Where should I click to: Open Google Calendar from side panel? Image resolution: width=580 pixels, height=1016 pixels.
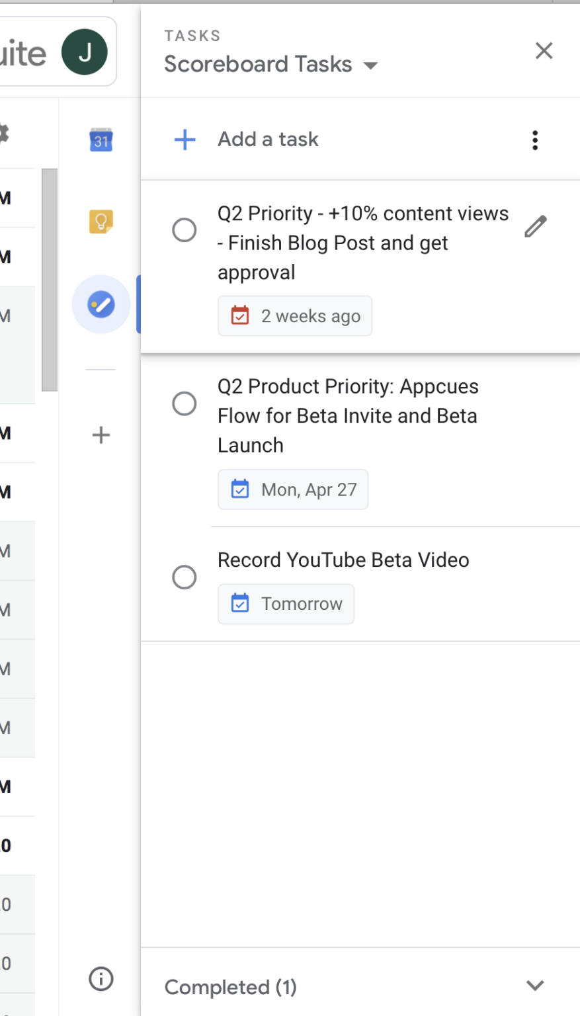pyautogui.click(x=101, y=140)
